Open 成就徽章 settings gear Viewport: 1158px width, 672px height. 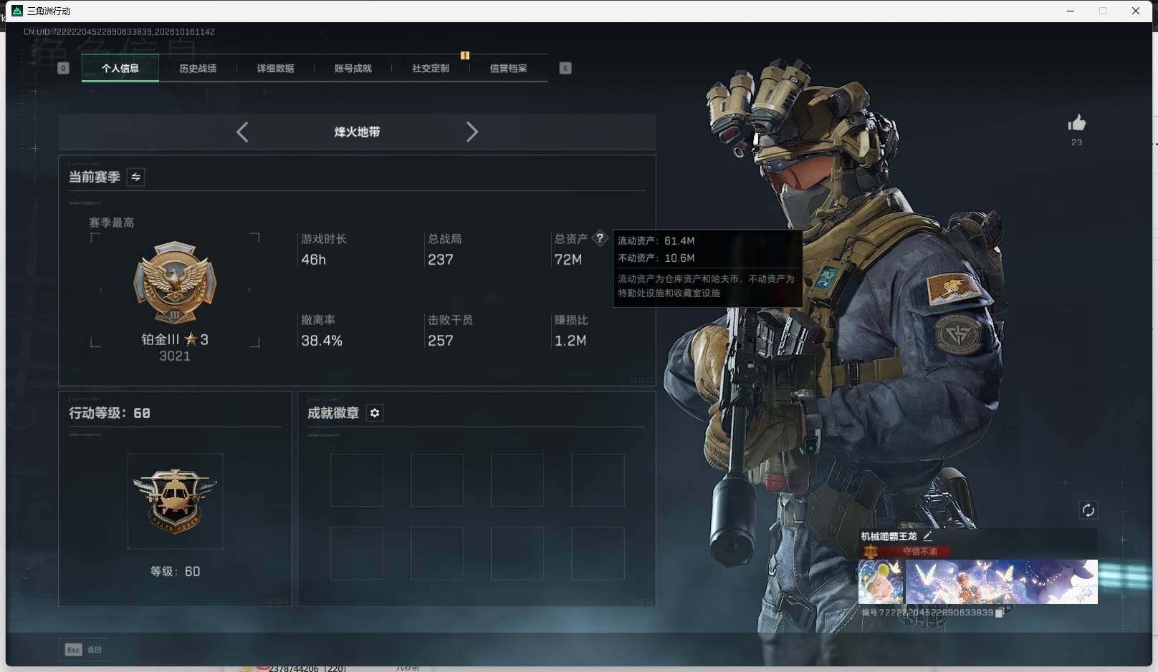[375, 413]
